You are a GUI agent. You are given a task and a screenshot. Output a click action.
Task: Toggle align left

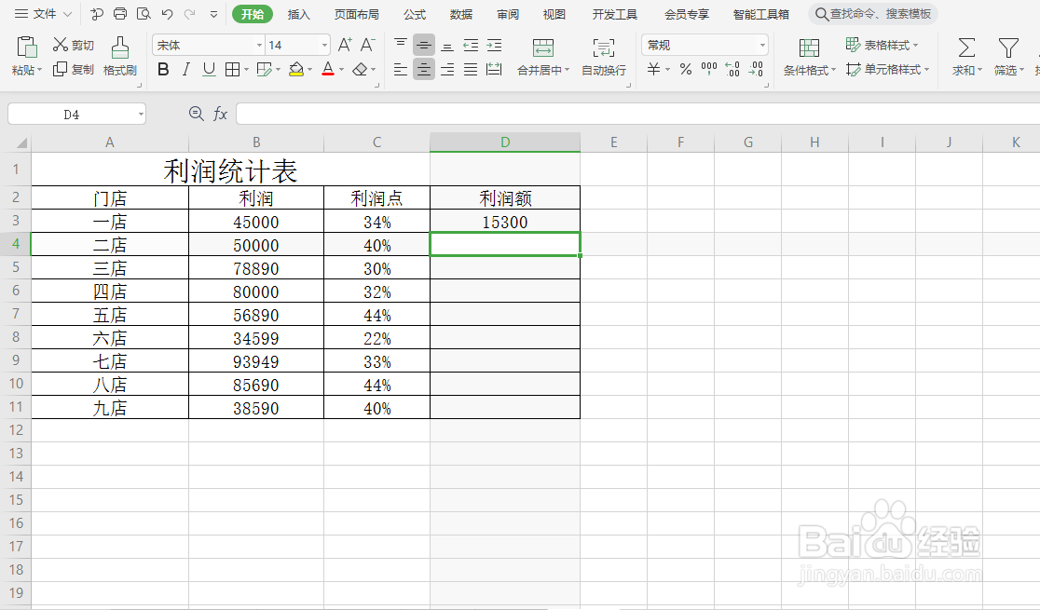(x=401, y=69)
